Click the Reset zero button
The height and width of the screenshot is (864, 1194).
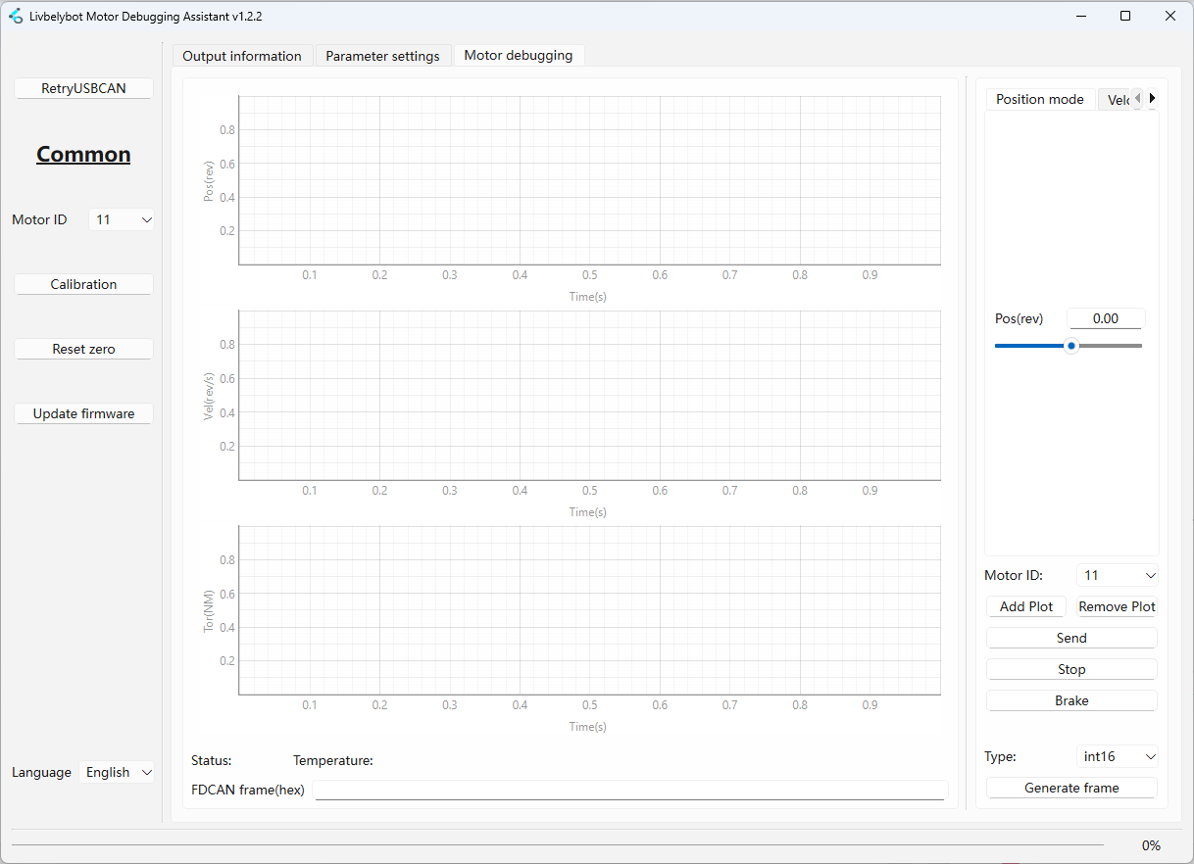(x=83, y=350)
